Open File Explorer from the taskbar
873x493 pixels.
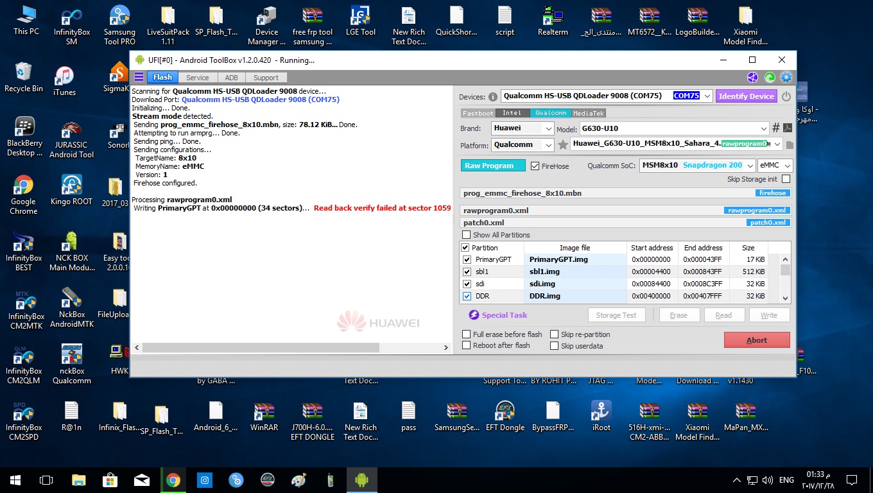(78, 480)
